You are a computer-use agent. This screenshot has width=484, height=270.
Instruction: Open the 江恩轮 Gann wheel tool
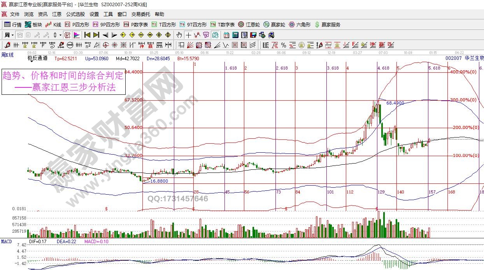click(249, 24)
